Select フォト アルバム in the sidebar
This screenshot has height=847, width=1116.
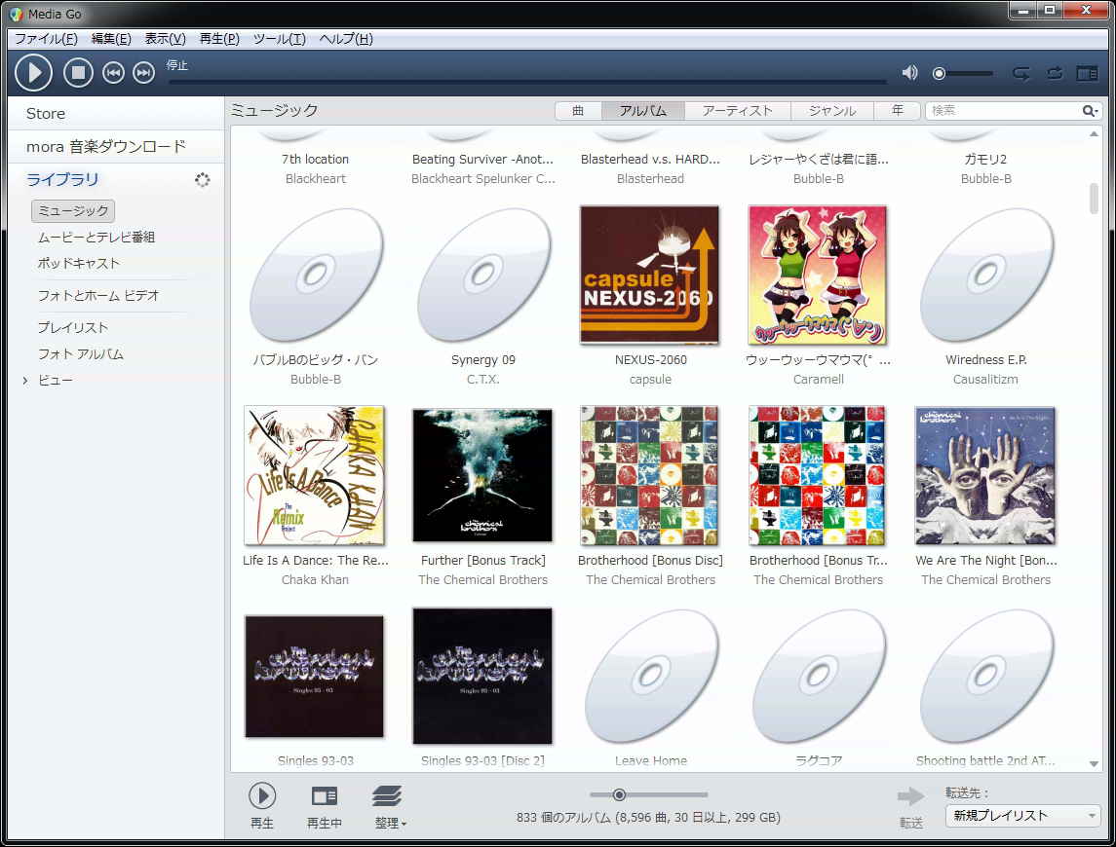pos(81,354)
